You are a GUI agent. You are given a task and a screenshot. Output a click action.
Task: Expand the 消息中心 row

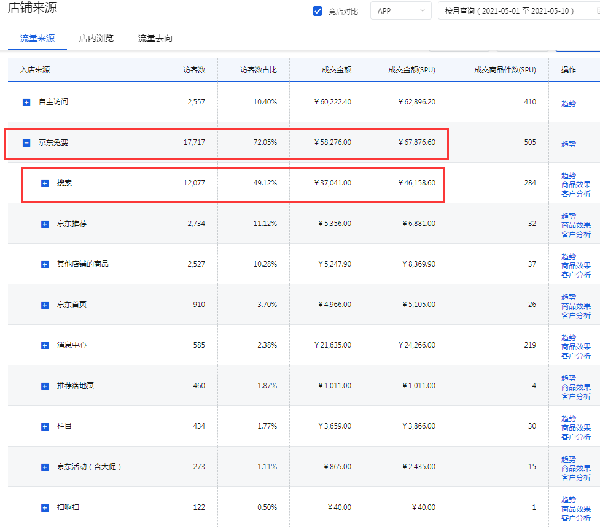click(45, 346)
